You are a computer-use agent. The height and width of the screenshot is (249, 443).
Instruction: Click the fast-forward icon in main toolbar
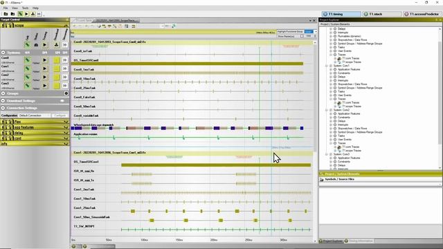[x=39, y=14]
